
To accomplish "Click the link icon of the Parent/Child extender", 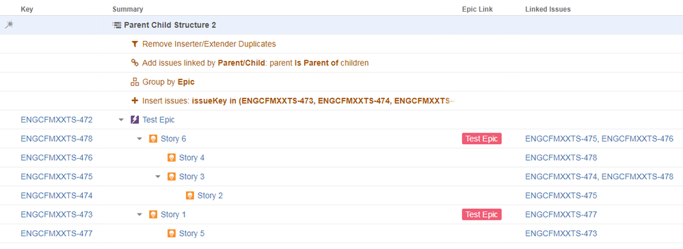I will 135,63.
